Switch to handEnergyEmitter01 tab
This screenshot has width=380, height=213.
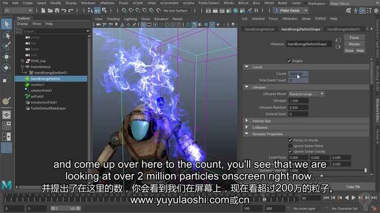point(344,29)
